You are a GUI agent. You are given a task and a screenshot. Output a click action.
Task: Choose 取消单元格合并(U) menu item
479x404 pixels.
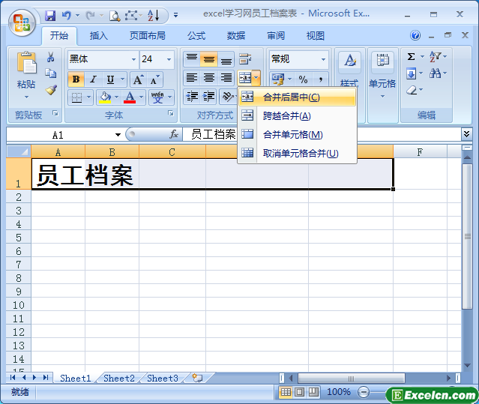point(297,153)
